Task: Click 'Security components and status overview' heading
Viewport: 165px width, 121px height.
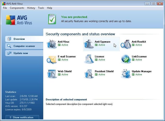Action: pos(80,34)
